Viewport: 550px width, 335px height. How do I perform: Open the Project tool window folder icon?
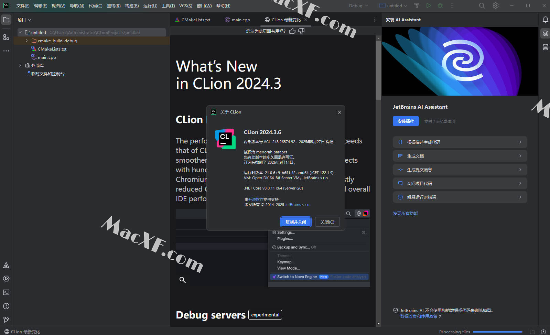[6, 20]
